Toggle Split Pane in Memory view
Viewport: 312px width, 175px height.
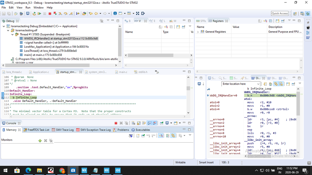point(168,136)
